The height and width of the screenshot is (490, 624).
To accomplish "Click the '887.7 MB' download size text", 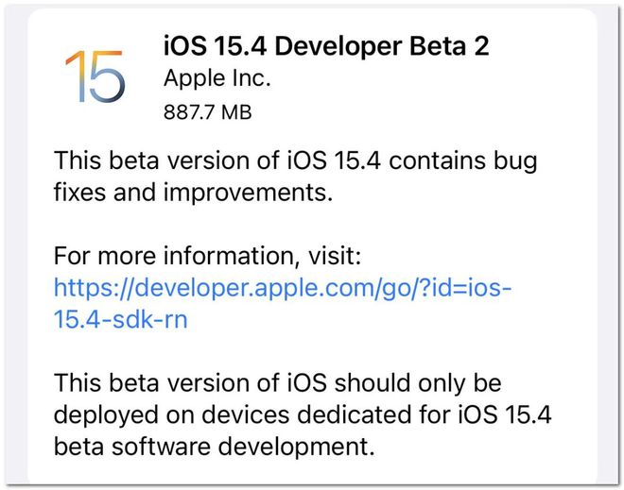I will tap(207, 112).
